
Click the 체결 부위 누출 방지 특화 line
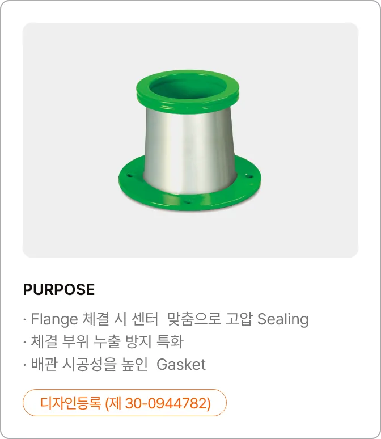click(103, 341)
